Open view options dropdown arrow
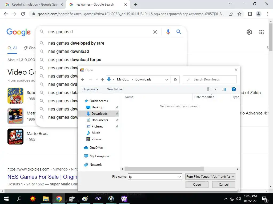Image resolution: width=273 pixels, height=204 pixels. (215, 89)
